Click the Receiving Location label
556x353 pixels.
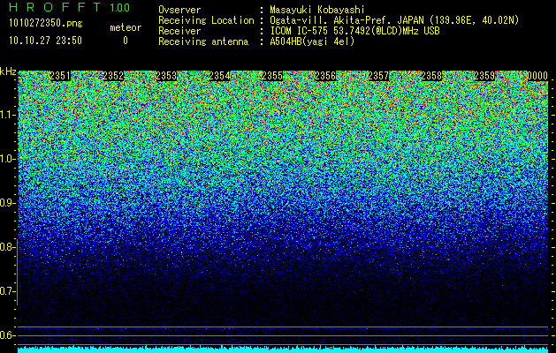206,20
